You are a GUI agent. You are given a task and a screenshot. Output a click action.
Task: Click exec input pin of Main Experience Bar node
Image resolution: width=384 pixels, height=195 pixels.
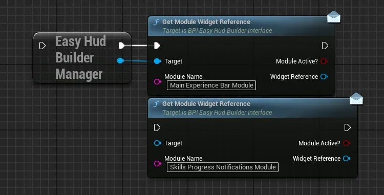(157, 46)
